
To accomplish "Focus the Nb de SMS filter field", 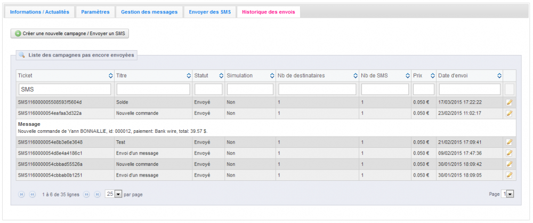I will pyautogui.click(x=385, y=89).
